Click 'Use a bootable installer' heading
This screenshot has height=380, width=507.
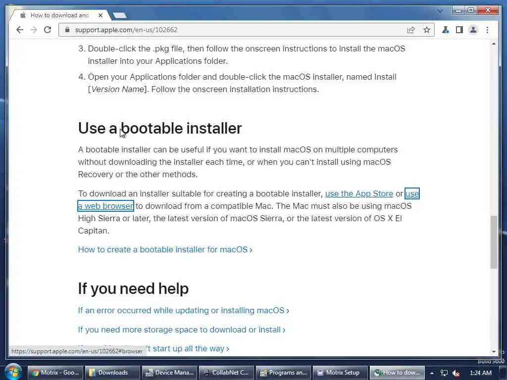click(x=160, y=128)
